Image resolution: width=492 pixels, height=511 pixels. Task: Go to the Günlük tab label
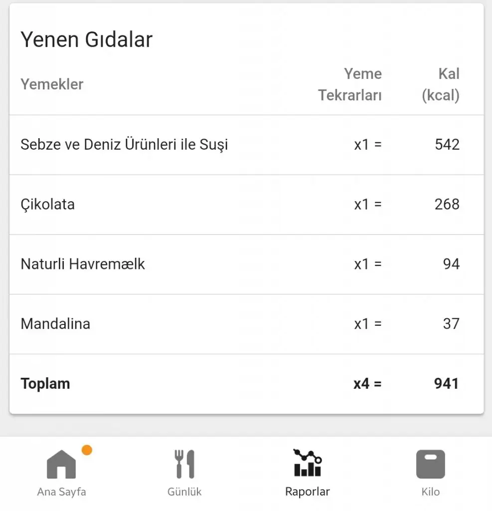tap(184, 492)
